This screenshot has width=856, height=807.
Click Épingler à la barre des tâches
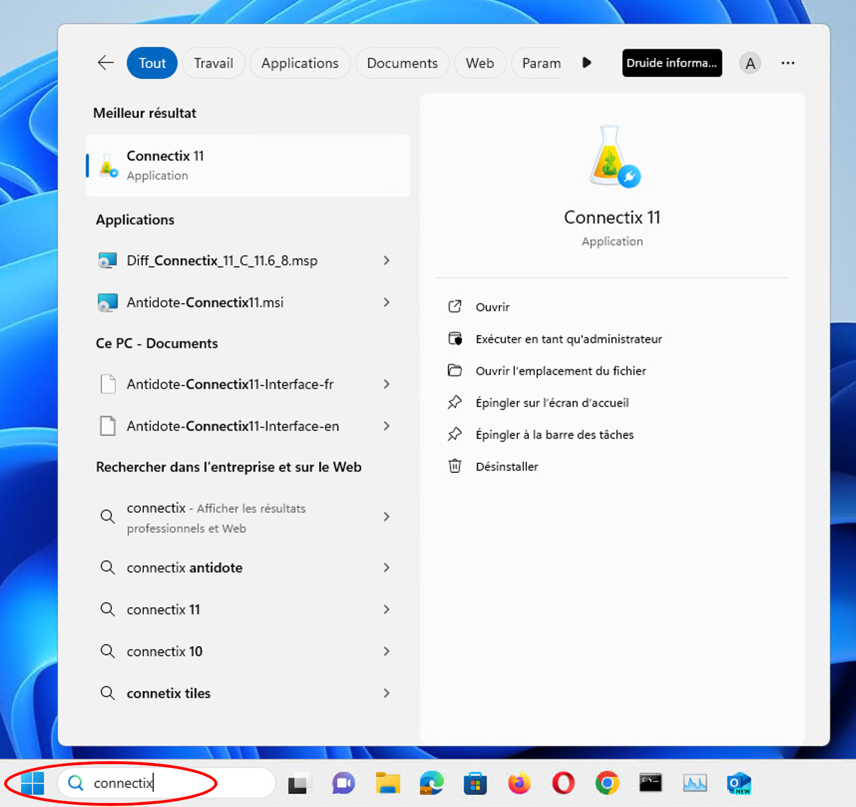[554, 435]
